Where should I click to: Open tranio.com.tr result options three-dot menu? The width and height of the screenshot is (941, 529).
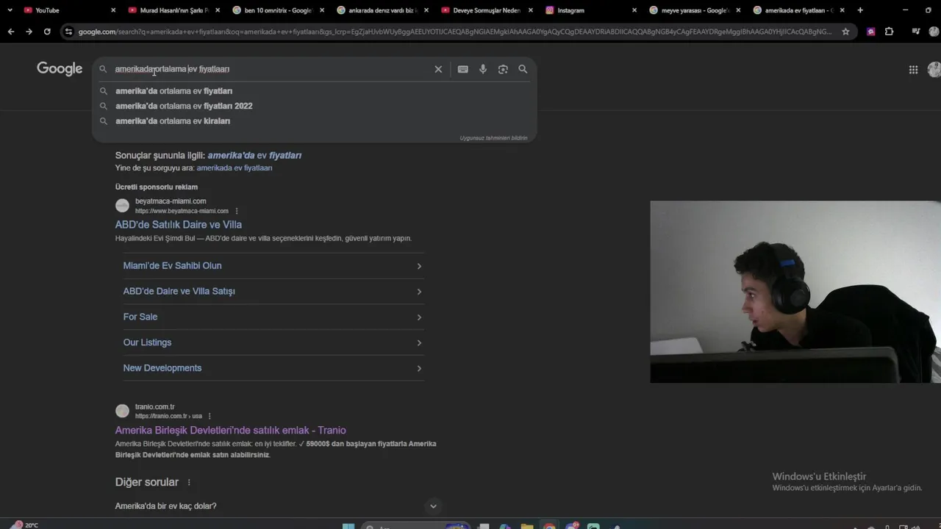(210, 417)
